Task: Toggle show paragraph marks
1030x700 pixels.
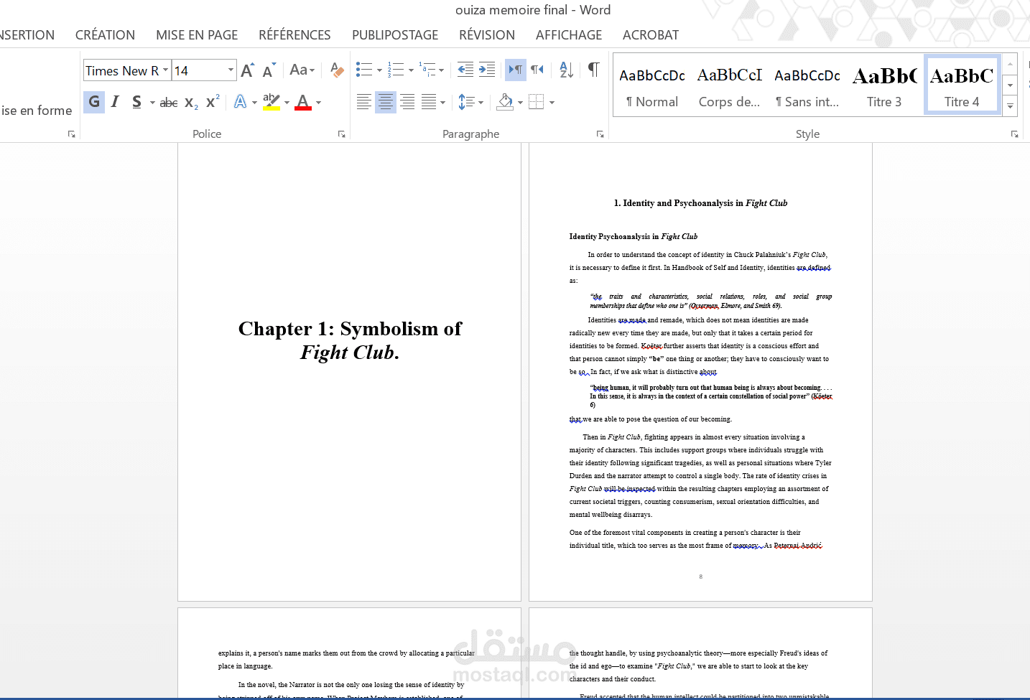Action: 593,69
